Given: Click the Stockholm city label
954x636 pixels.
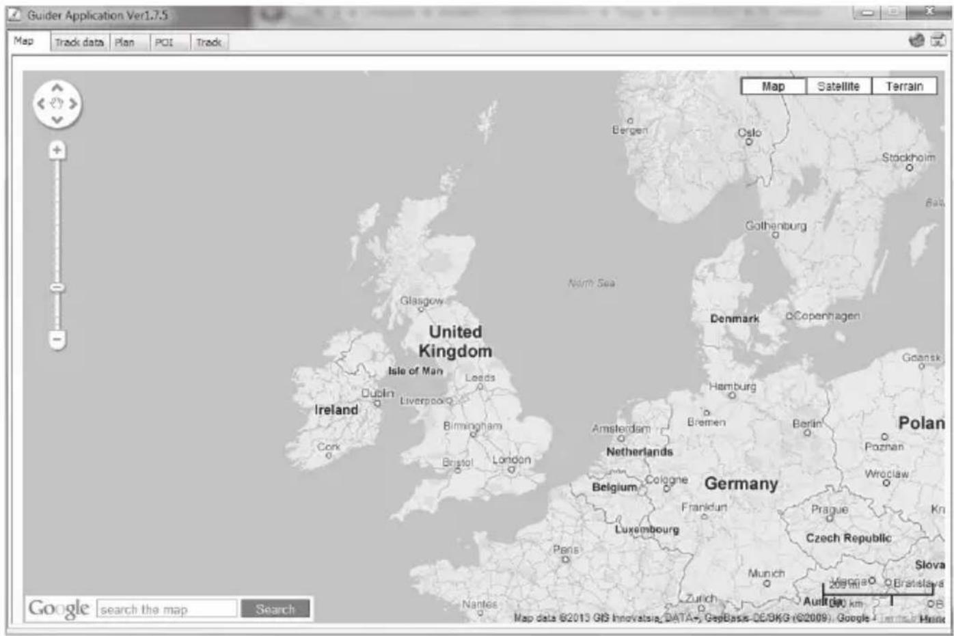Looking at the screenshot, I should 908,157.
